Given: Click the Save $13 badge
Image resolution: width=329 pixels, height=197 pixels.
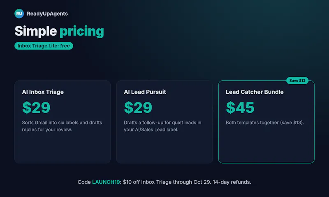Looking at the screenshot, I should (297, 81).
